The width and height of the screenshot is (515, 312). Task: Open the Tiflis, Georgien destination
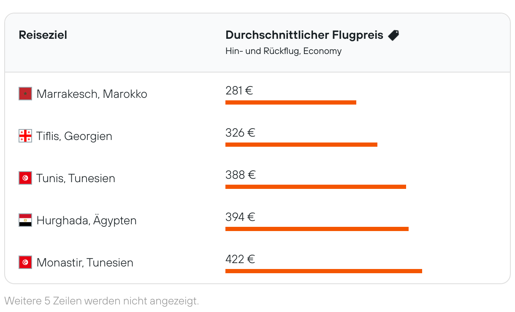[x=74, y=136]
